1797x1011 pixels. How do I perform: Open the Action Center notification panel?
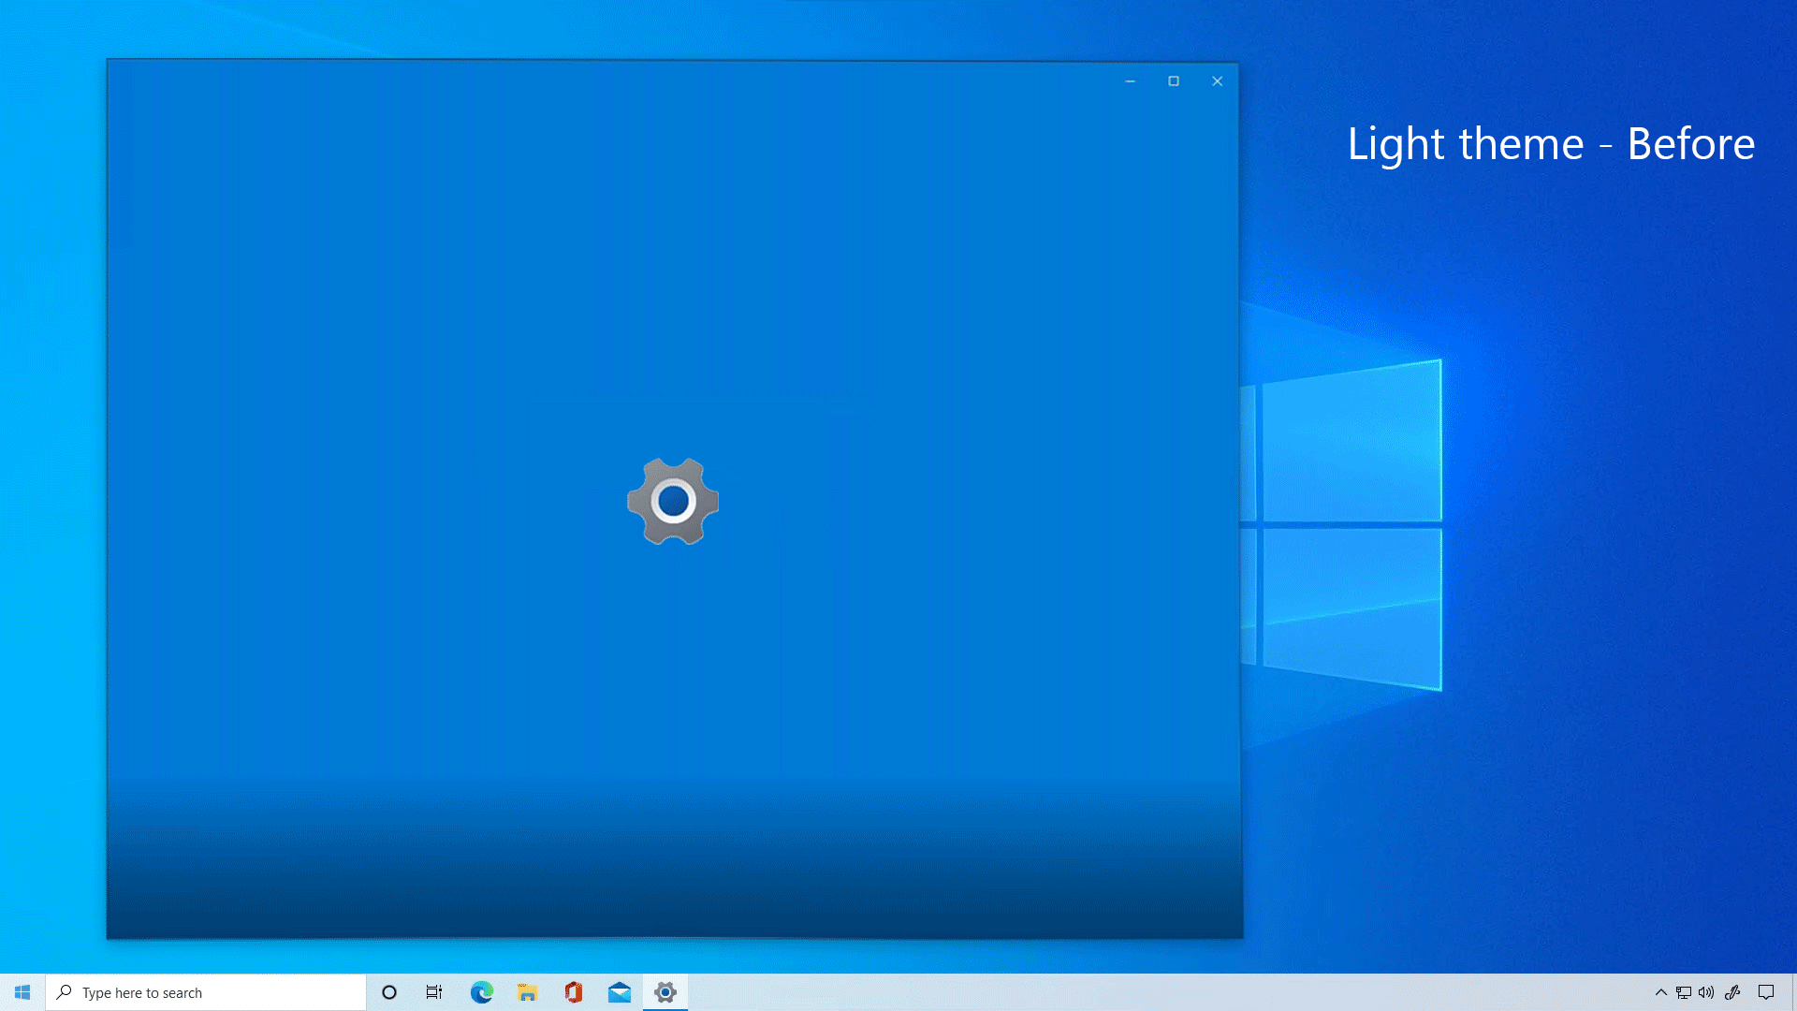(1769, 992)
